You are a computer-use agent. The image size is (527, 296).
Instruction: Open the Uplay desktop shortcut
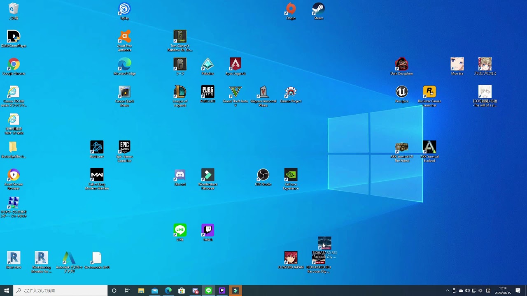pos(124,11)
